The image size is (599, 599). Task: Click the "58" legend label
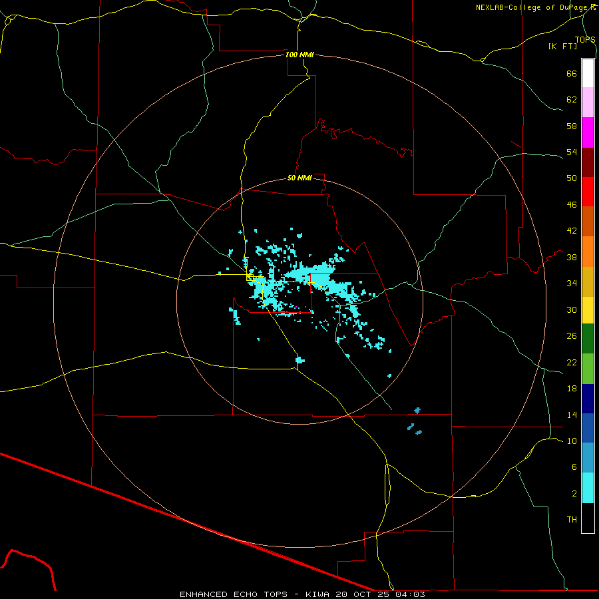[x=572, y=126]
